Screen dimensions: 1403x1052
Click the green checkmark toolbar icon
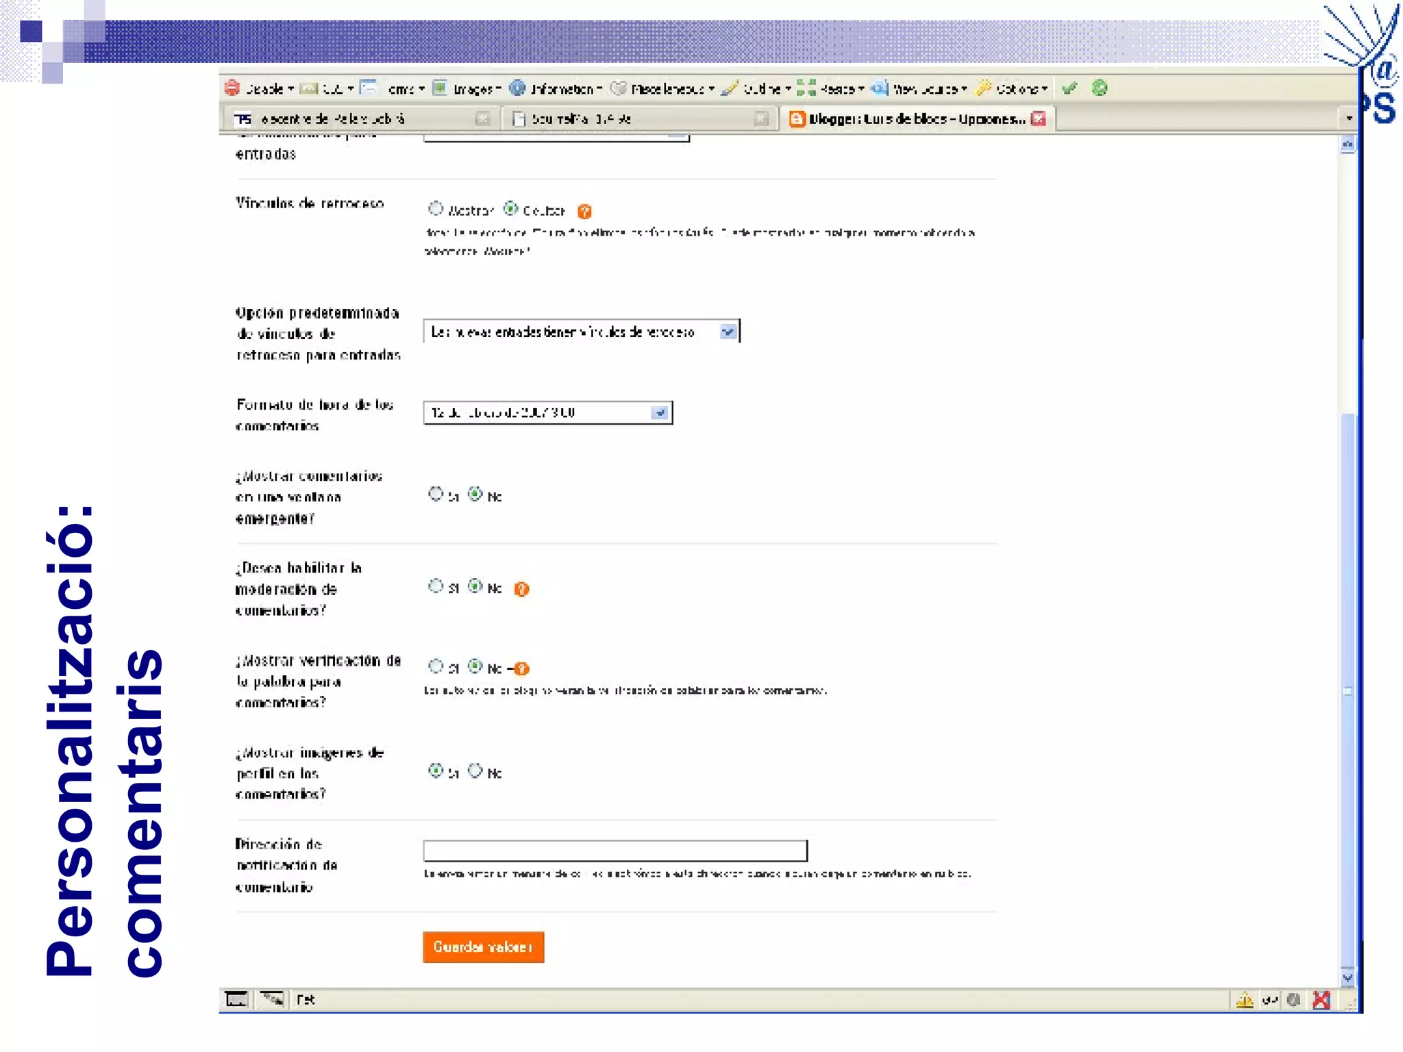tap(1069, 88)
